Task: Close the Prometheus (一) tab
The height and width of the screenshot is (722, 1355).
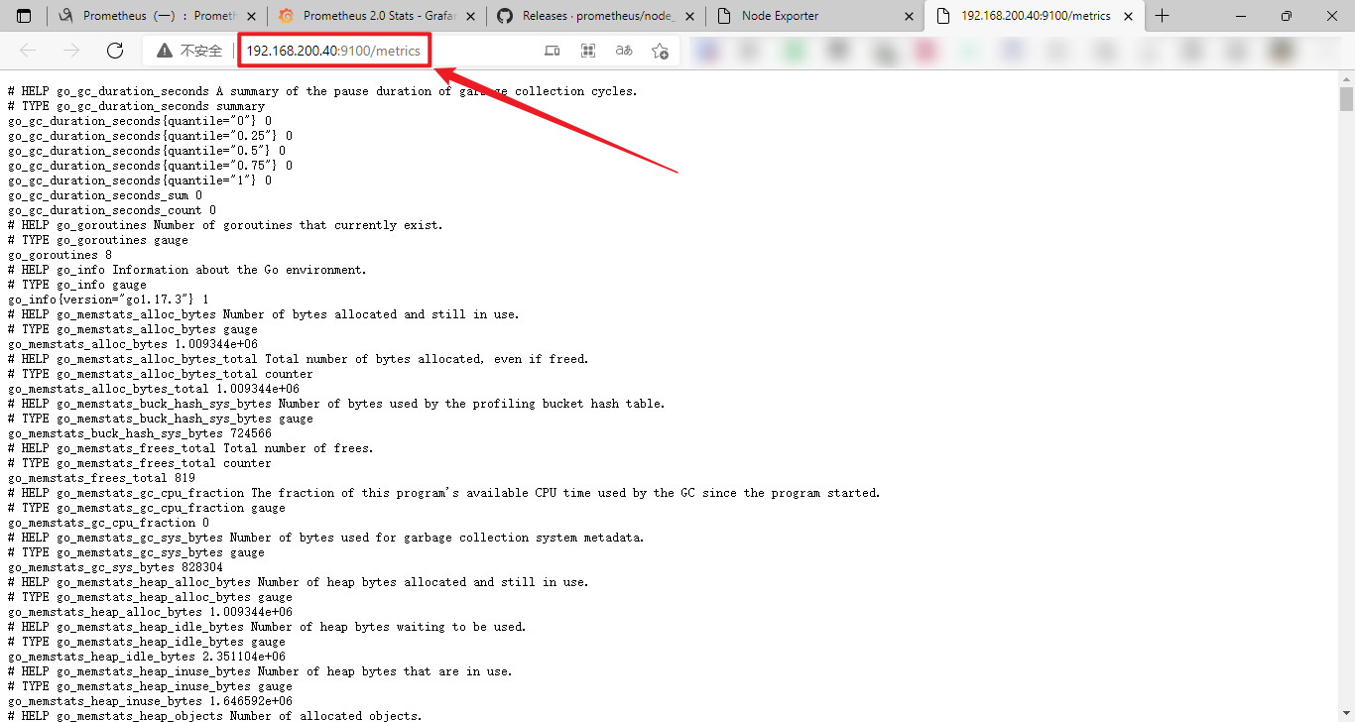Action: point(250,16)
